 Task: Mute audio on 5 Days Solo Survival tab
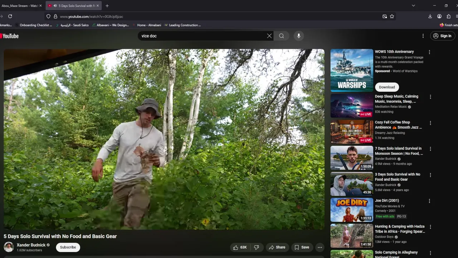pos(55,6)
